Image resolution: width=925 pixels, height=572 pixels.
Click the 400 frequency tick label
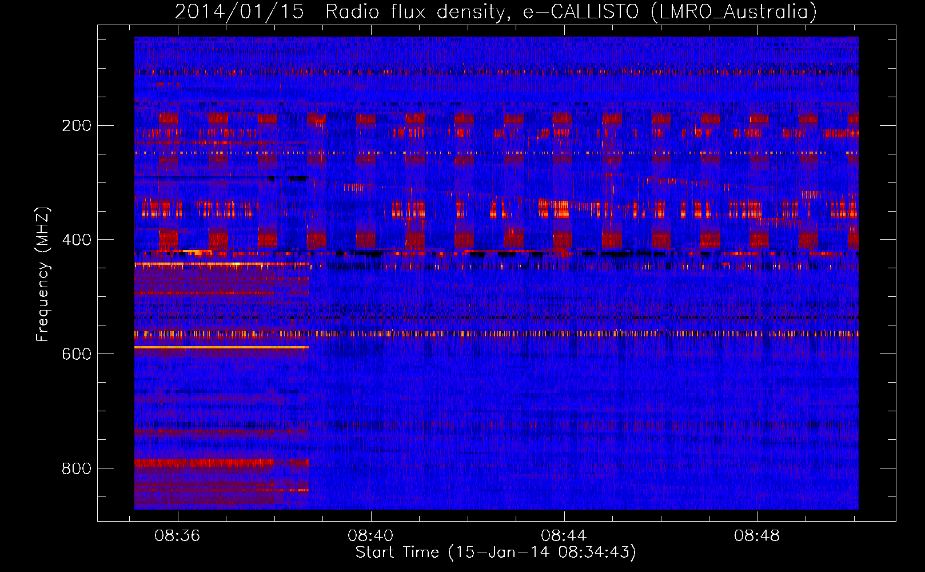coord(77,240)
